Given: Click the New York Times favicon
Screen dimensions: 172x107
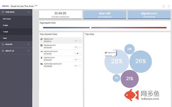Looking at the screenshot, I should [x=41, y=58].
